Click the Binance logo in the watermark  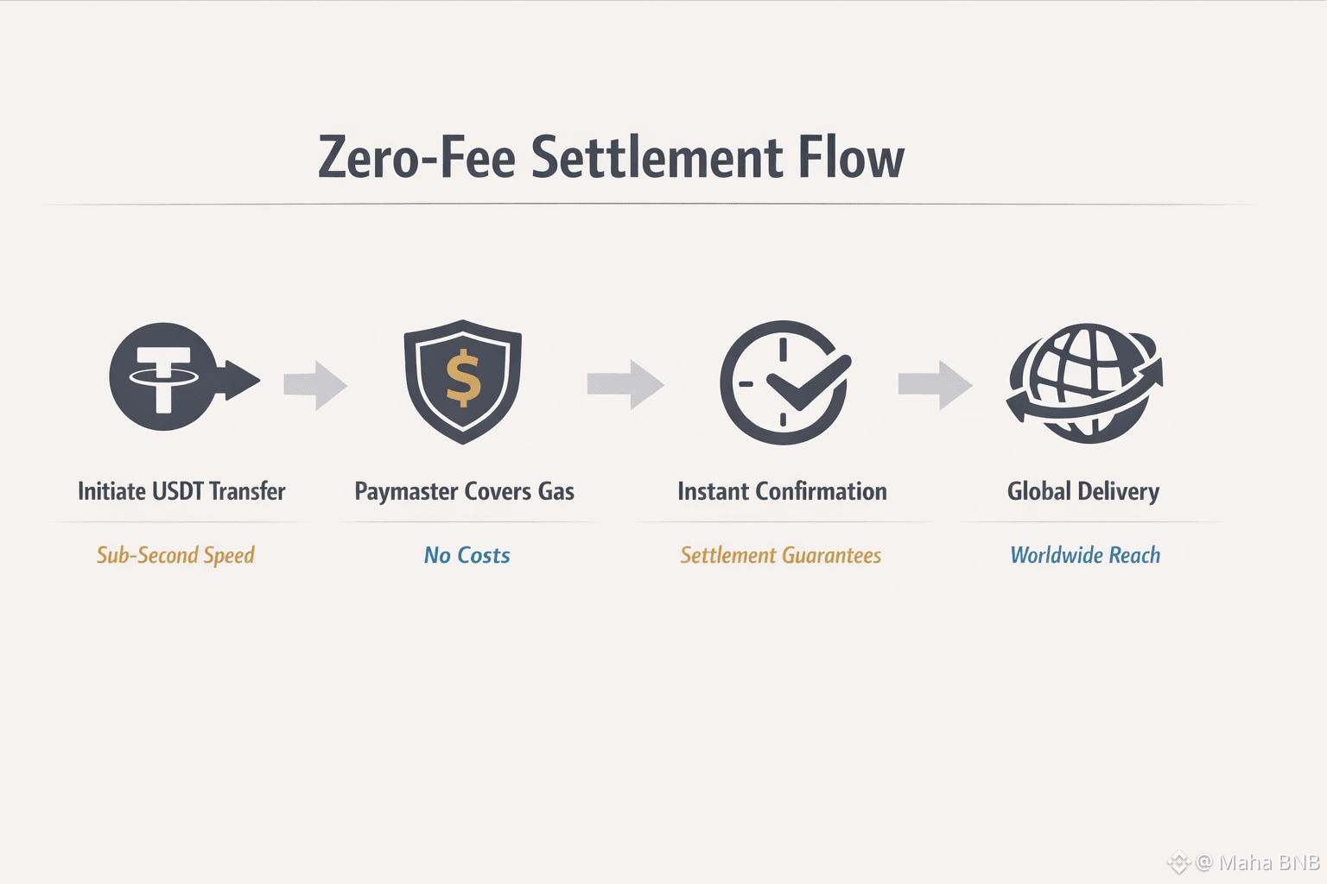[1178, 862]
